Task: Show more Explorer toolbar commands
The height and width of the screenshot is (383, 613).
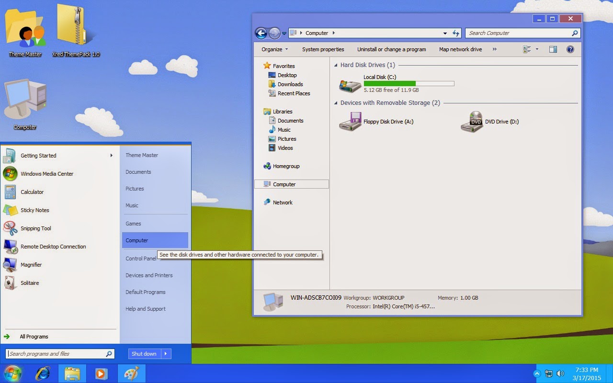Action: [x=495, y=49]
